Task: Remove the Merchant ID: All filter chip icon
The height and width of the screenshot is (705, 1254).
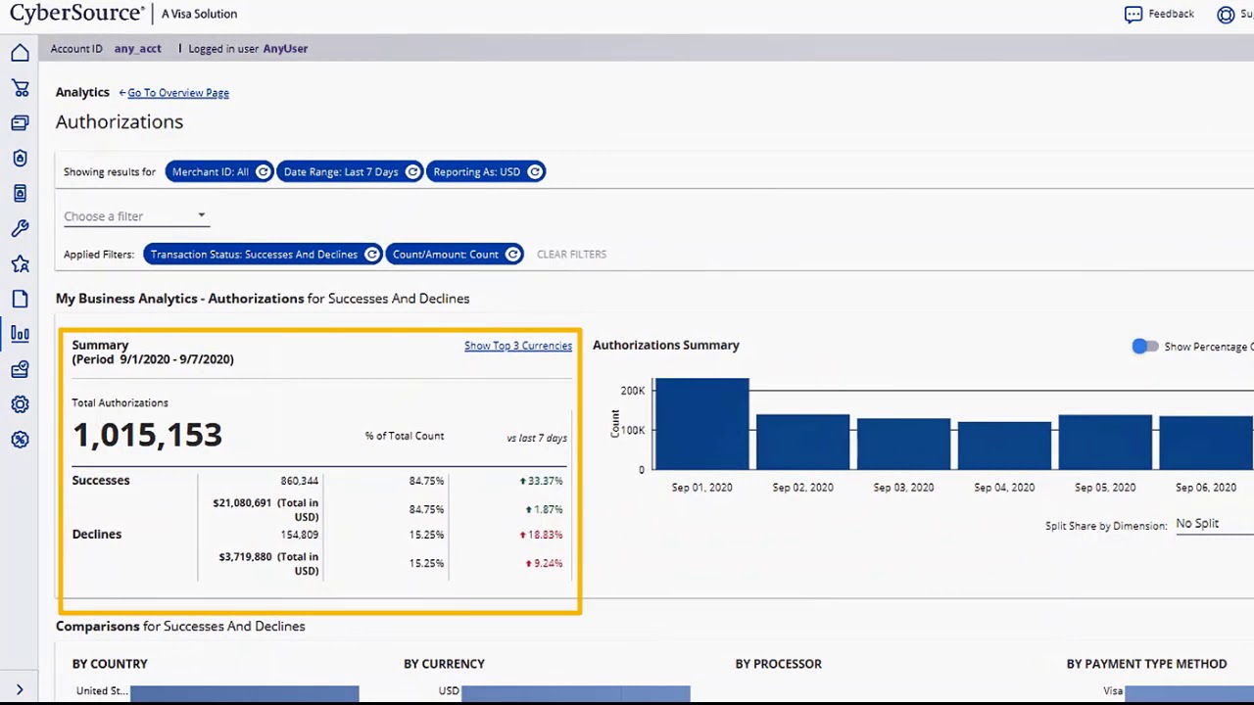Action: click(x=263, y=172)
